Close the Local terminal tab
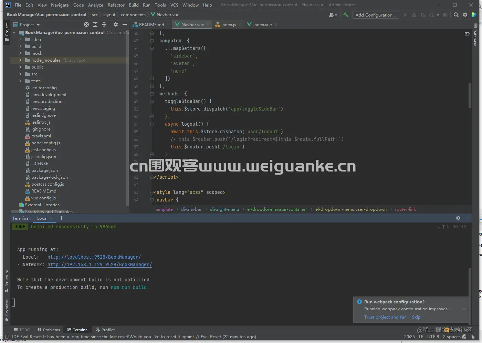 click(51, 218)
